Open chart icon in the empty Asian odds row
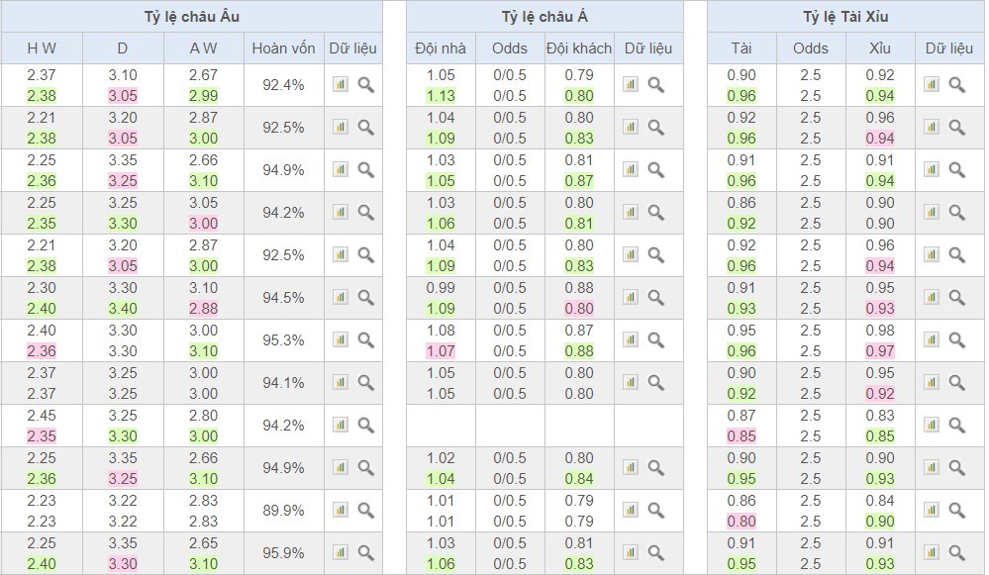The image size is (989, 575). 631,425
